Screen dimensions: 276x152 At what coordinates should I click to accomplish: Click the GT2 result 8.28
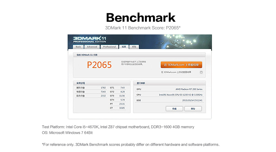(x=123, y=92)
